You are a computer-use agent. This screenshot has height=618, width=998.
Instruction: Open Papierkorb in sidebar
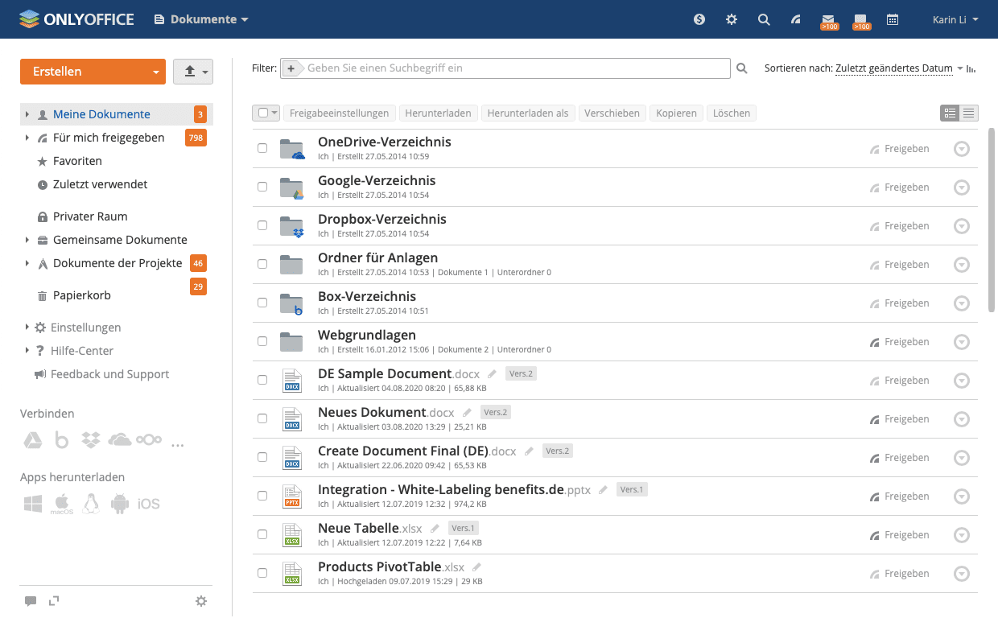pyautogui.click(x=82, y=295)
